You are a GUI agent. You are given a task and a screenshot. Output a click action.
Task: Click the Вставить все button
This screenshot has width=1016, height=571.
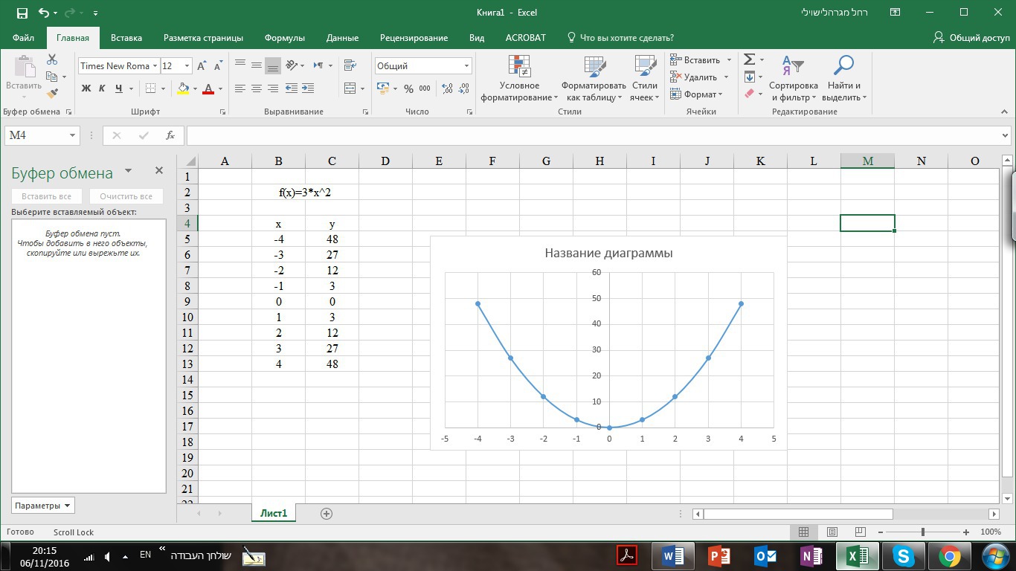coord(47,196)
